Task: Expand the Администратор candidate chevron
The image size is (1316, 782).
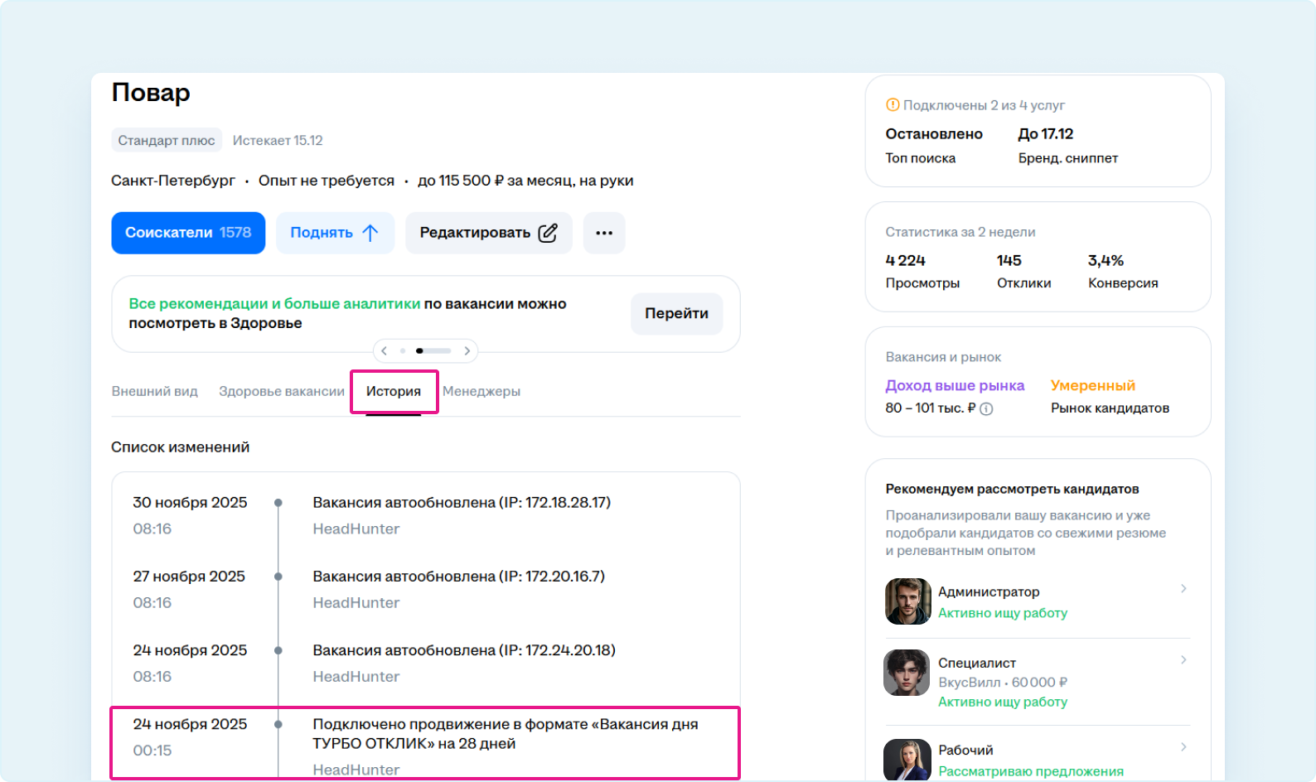Action: pos(1183,589)
